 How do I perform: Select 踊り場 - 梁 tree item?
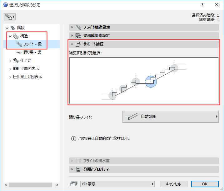(32, 52)
